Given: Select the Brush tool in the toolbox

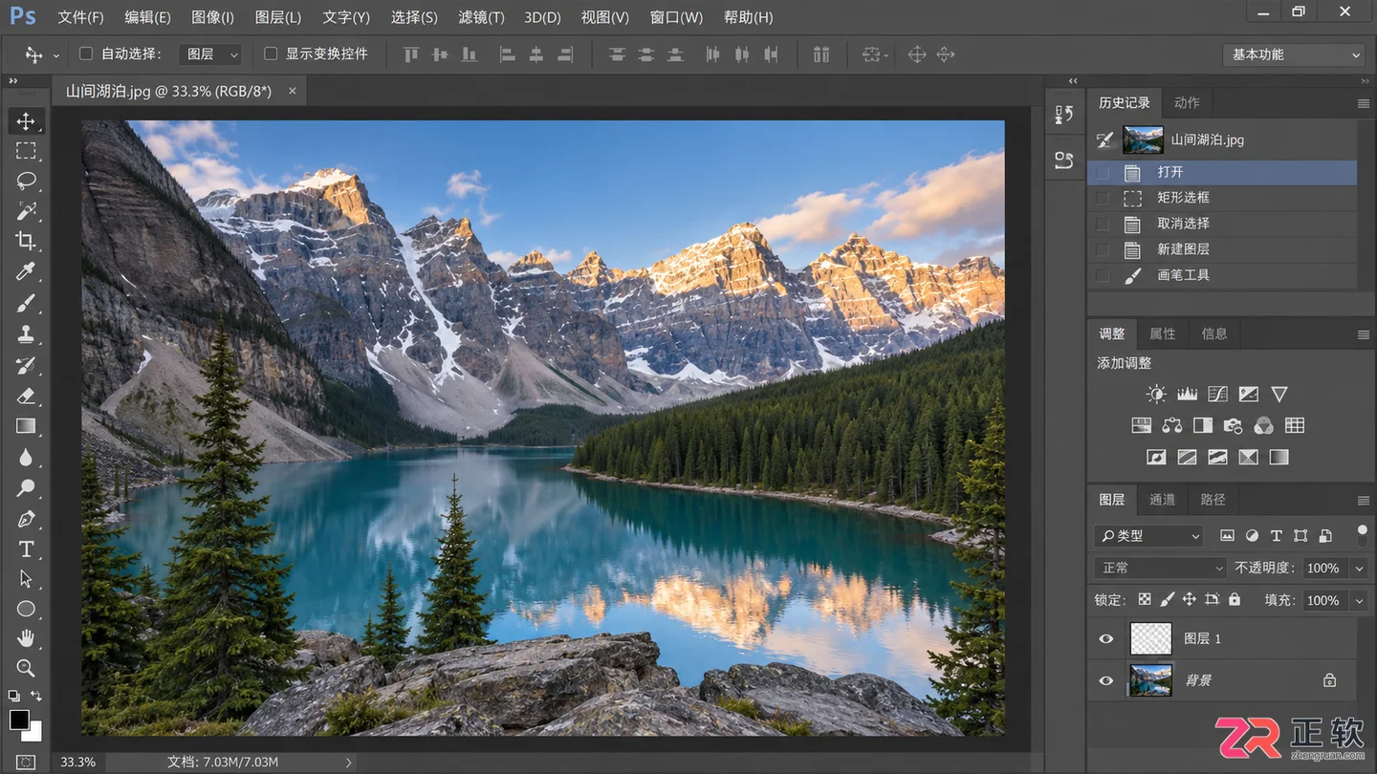Looking at the screenshot, I should click(x=26, y=303).
